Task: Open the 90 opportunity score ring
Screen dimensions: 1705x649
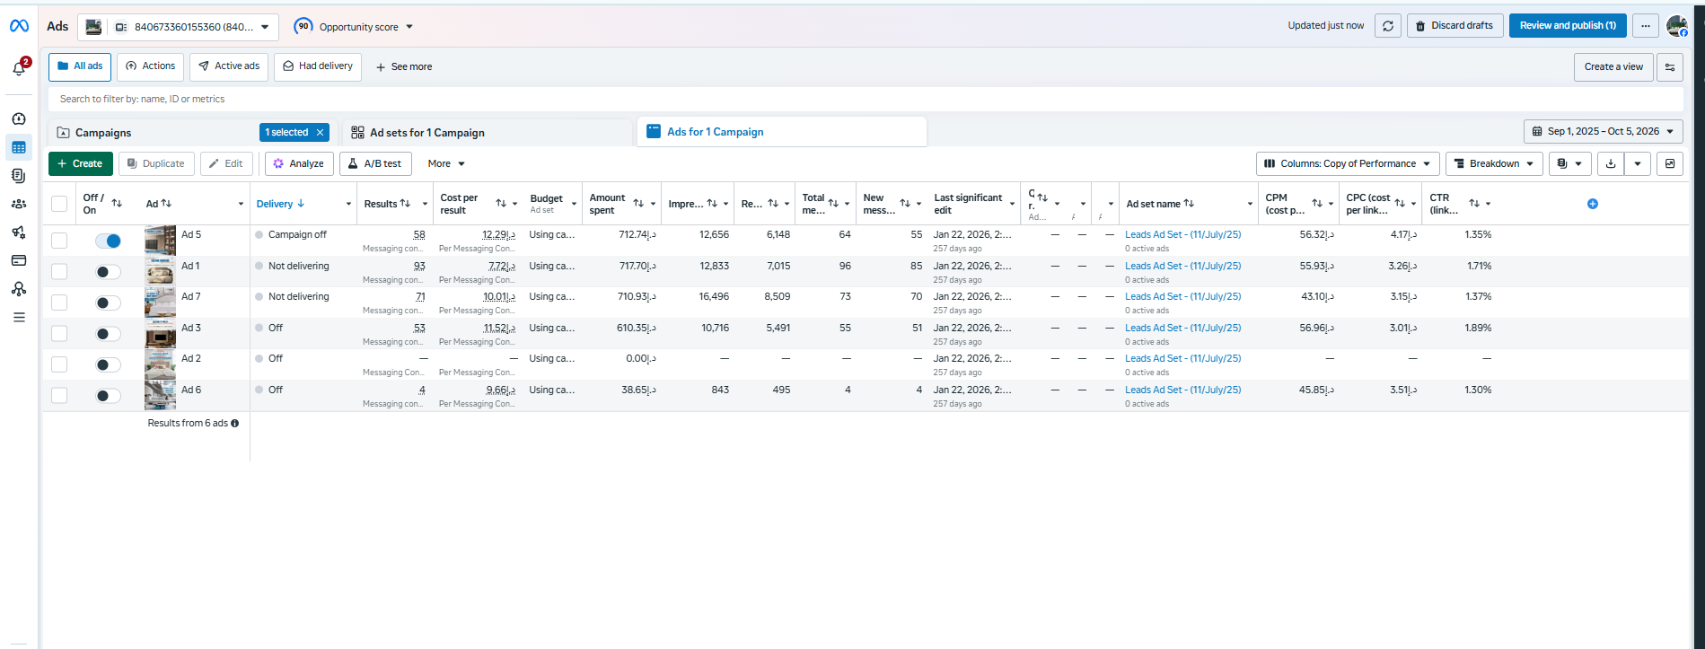Action: pyautogui.click(x=303, y=26)
